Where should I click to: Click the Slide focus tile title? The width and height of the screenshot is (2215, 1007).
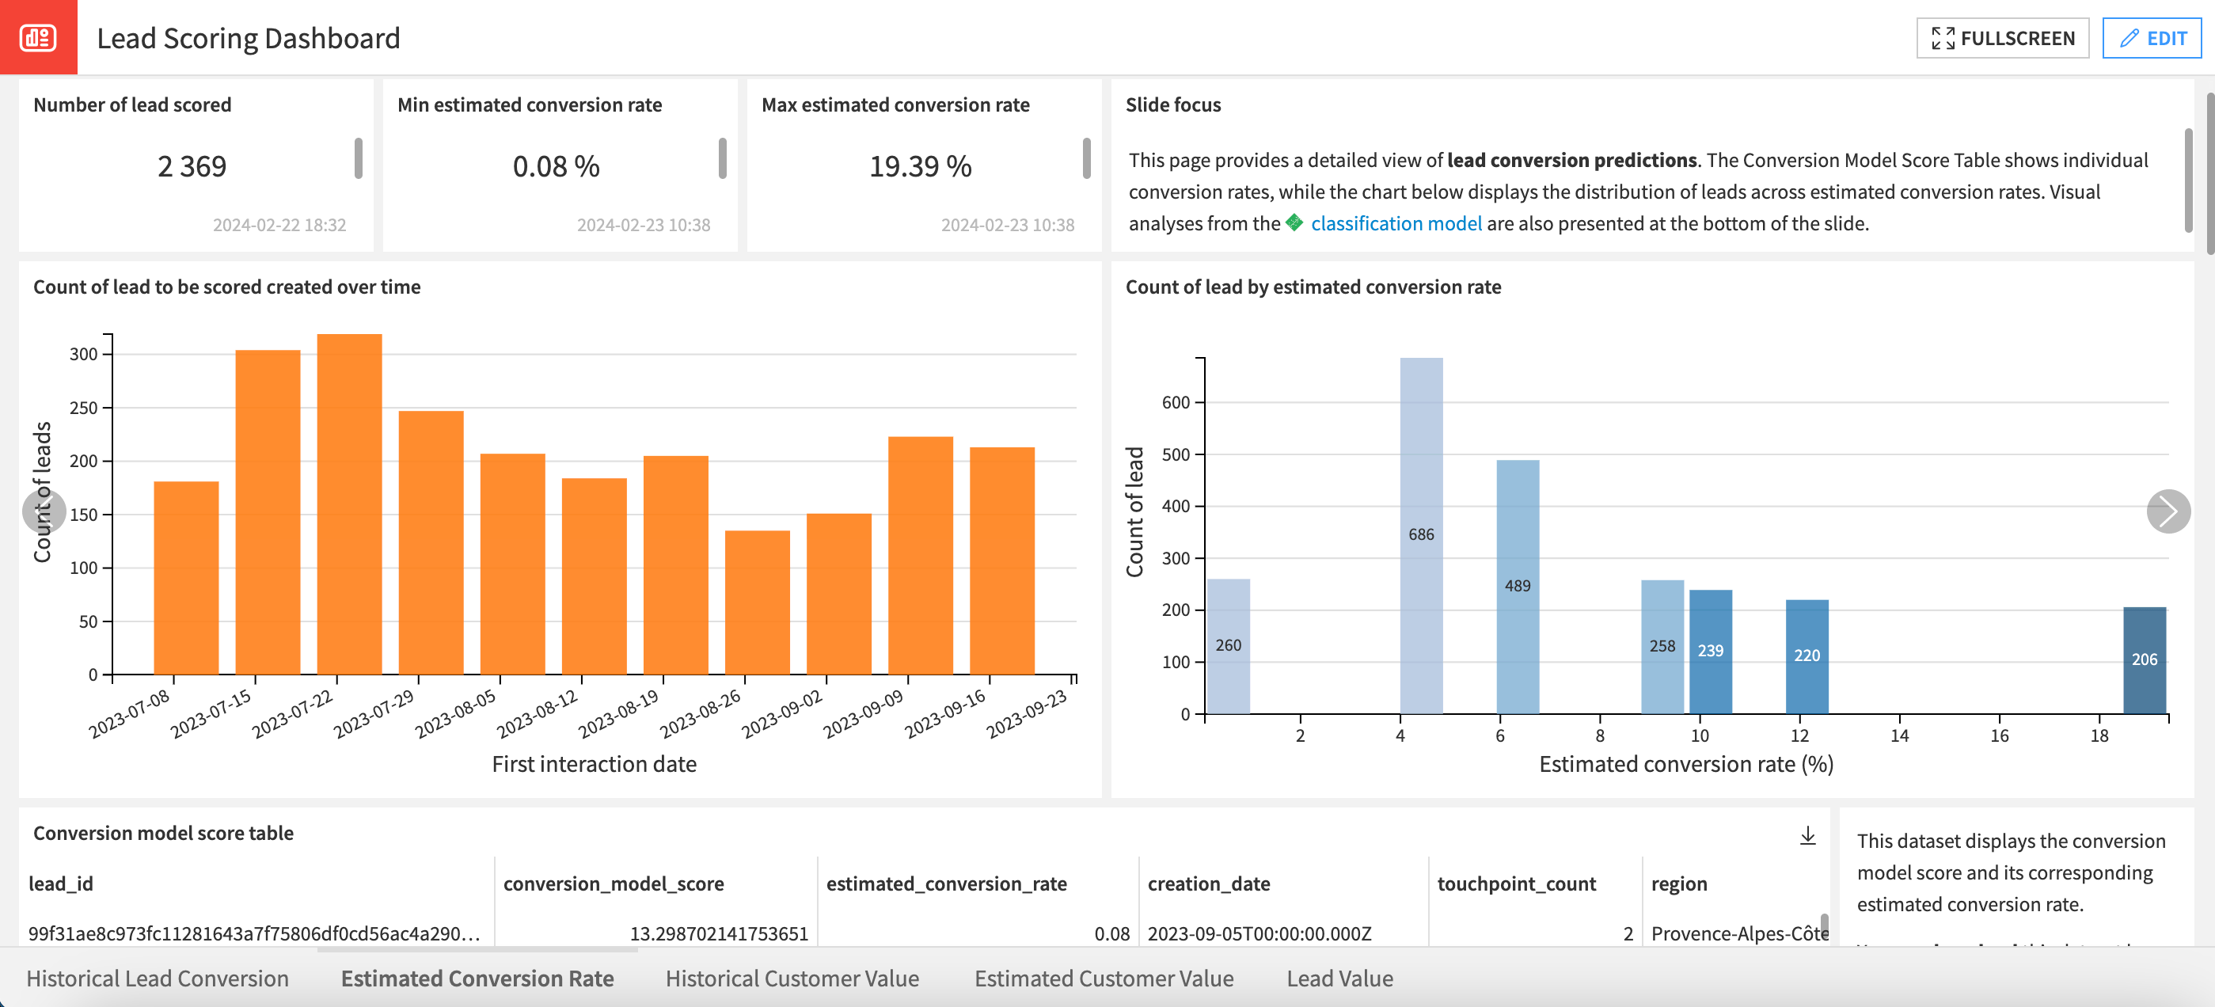(x=1173, y=105)
